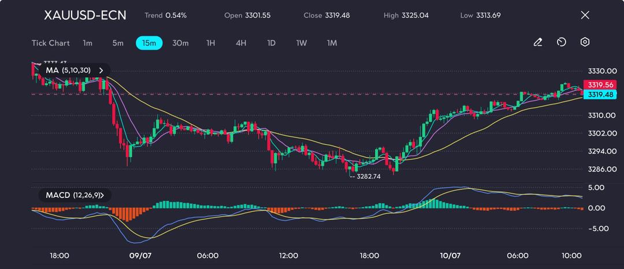Click the highlighted 15m timeframe button
The width and height of the screenshot is (624, 269).
tap(149, 43)
